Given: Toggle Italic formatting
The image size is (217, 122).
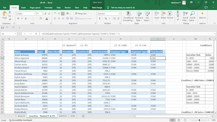Looking at the screenshot, I should (22, 19).
